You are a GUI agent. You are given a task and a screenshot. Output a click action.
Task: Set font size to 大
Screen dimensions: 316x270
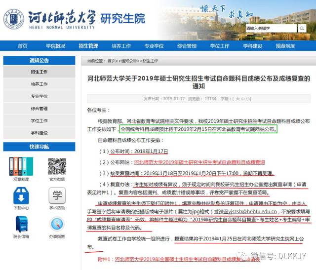[x=237, y=99]
